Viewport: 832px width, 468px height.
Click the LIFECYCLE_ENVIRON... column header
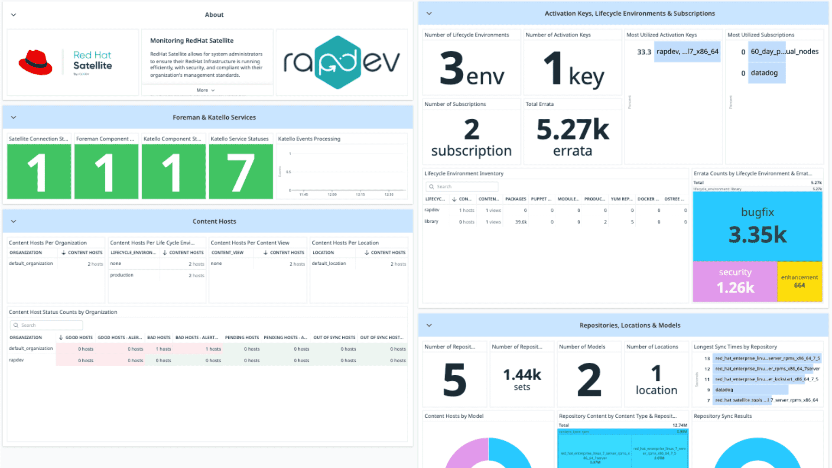tap(133, 253)
